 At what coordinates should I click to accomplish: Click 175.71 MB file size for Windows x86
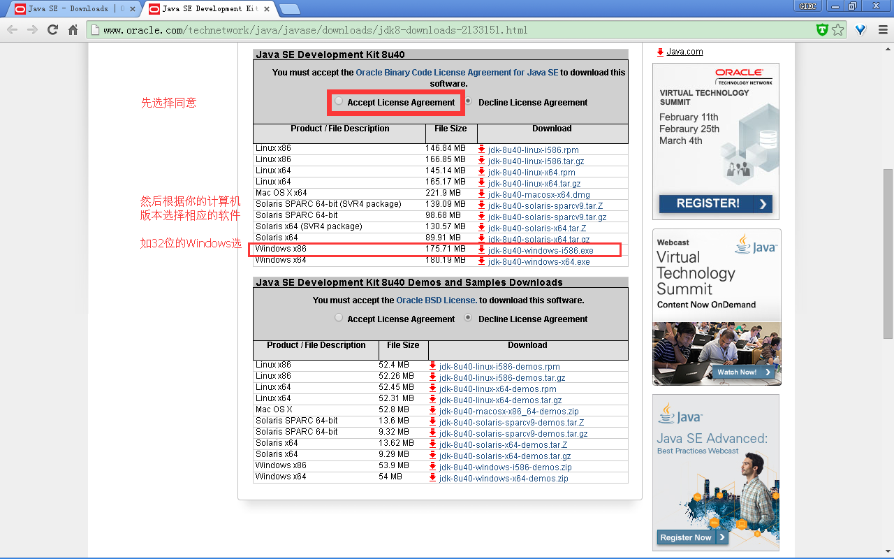pyautogui.click(x=446, y=249)
